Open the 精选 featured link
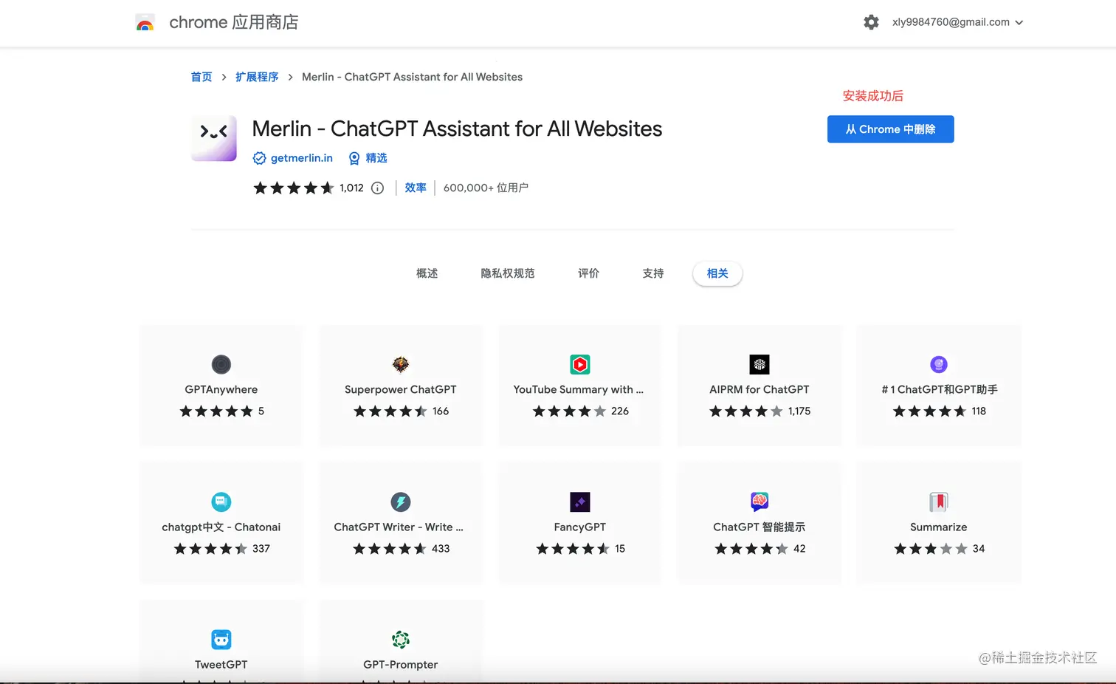The height and width of the screenshot is (684, 1116). [376, 158]
